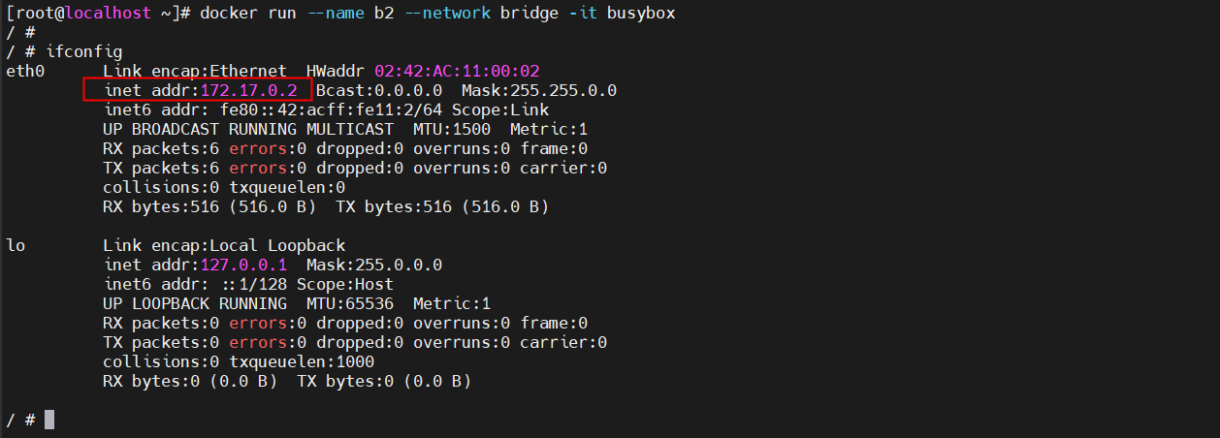Click the busybox image name
Viewport: 1220px width, 438px height.
(641, 13)
